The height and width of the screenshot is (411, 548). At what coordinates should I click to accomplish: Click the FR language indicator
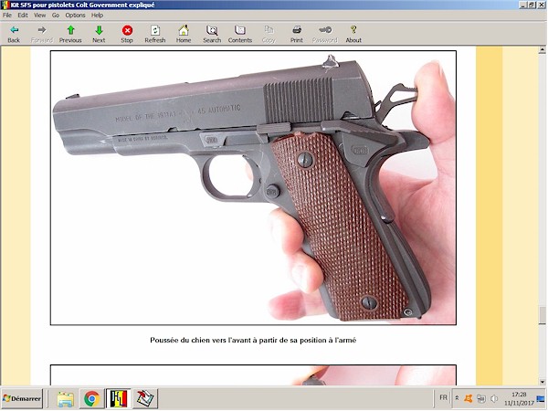pyautogui.click(x=443, y=397)
